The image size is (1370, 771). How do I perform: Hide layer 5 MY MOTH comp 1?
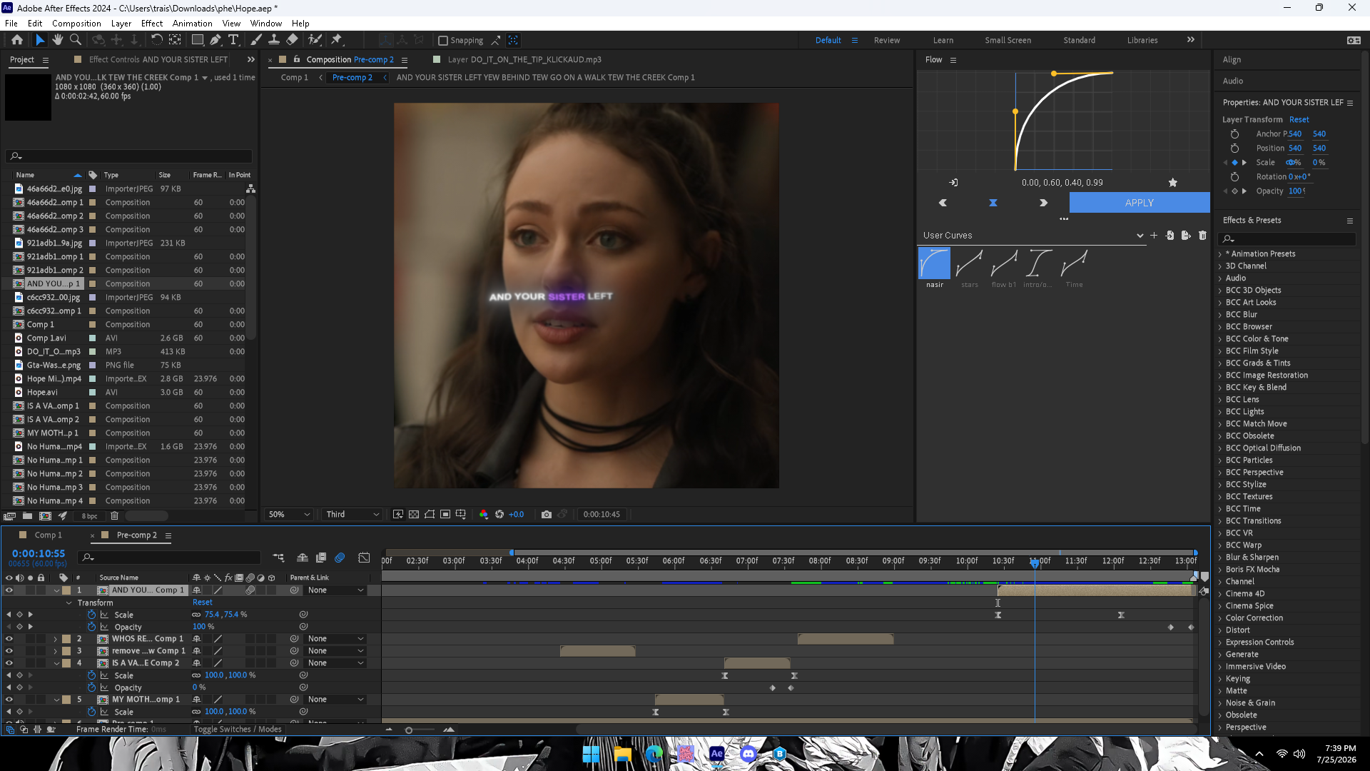[9, 700]
